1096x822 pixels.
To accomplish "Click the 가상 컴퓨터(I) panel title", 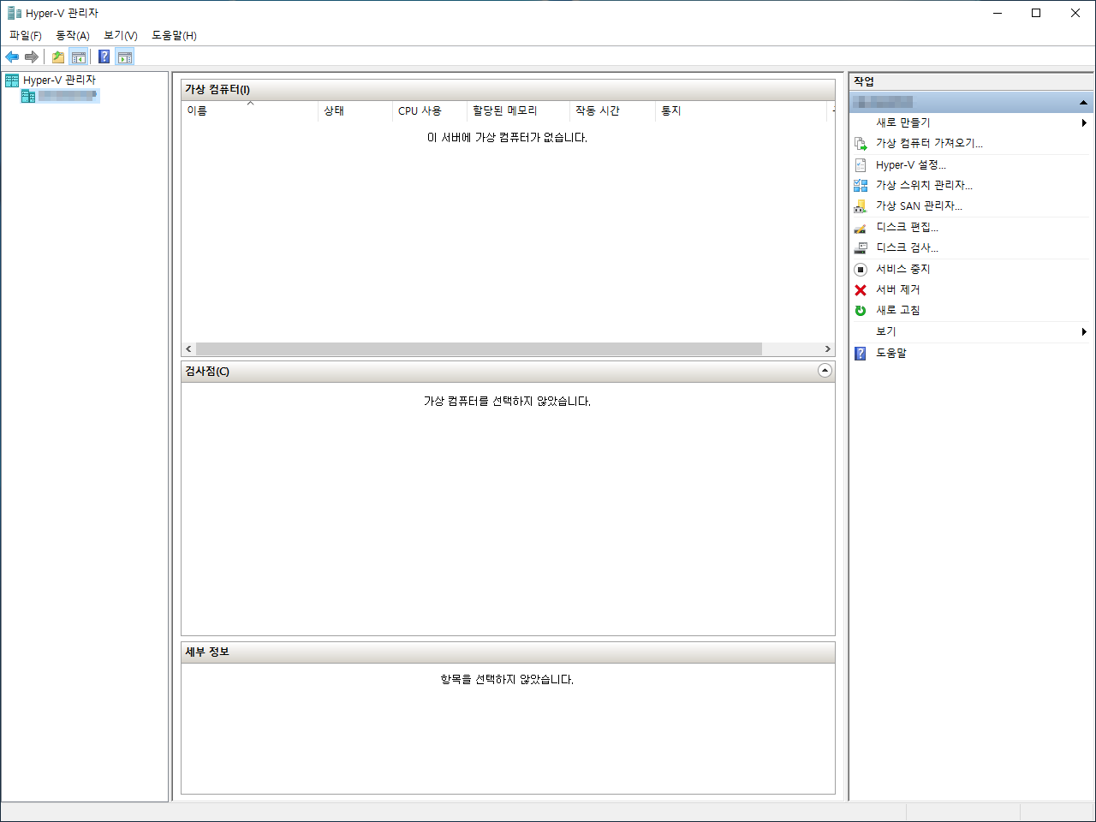I will tap(217, 89).
